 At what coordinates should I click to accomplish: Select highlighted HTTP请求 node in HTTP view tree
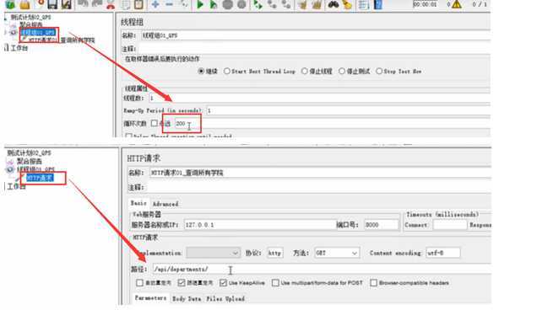click(x=40, y=178)
